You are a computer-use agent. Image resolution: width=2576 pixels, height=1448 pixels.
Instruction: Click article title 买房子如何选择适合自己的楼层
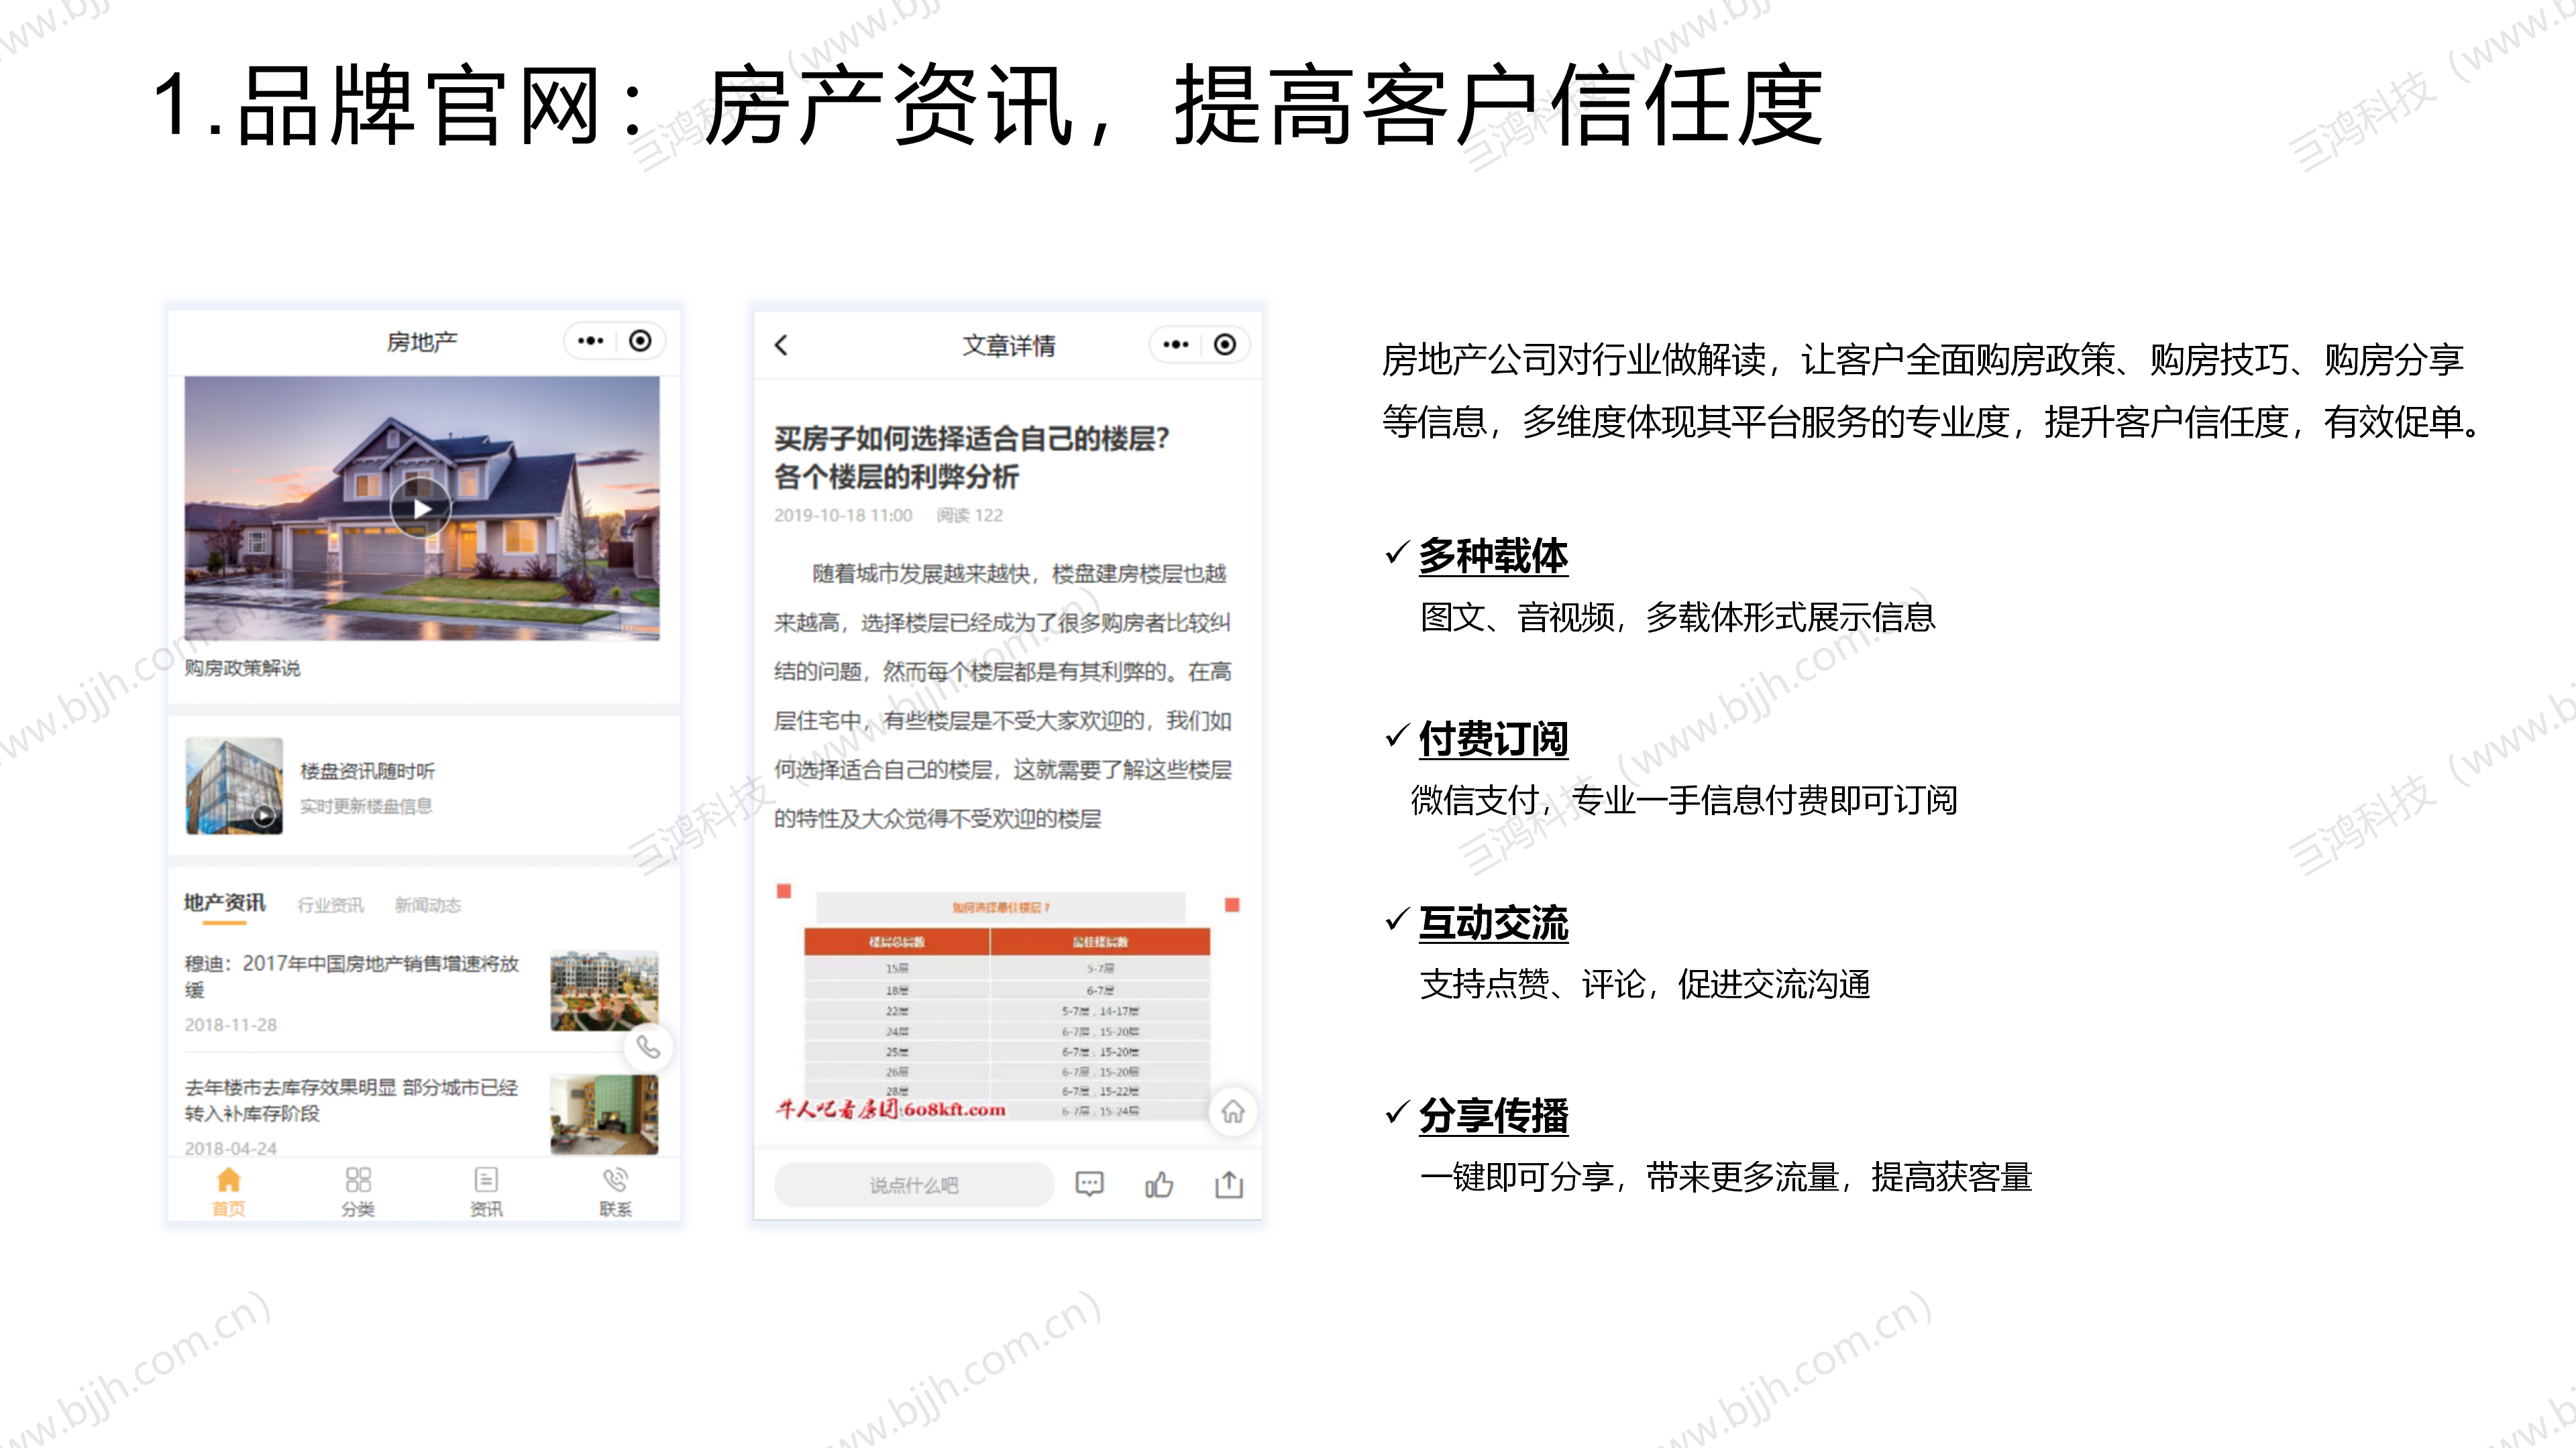coord(972,457)
